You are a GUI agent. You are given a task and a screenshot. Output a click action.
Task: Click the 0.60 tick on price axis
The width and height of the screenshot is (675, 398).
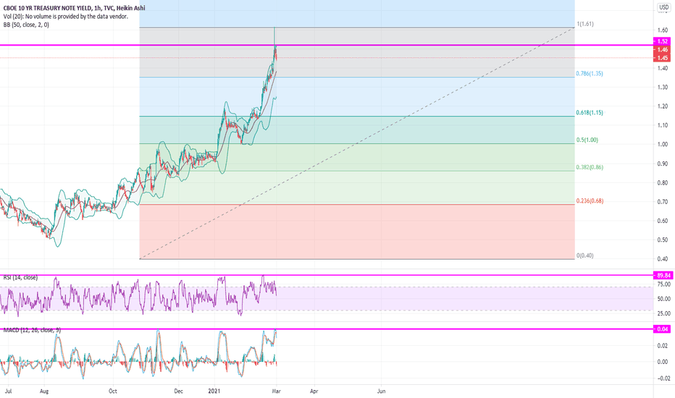tap(663, 221)
